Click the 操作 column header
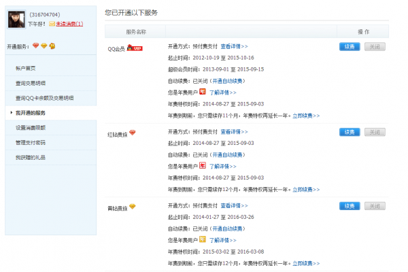The width and height of the screenshot is (408, 272). pos(364,32)
